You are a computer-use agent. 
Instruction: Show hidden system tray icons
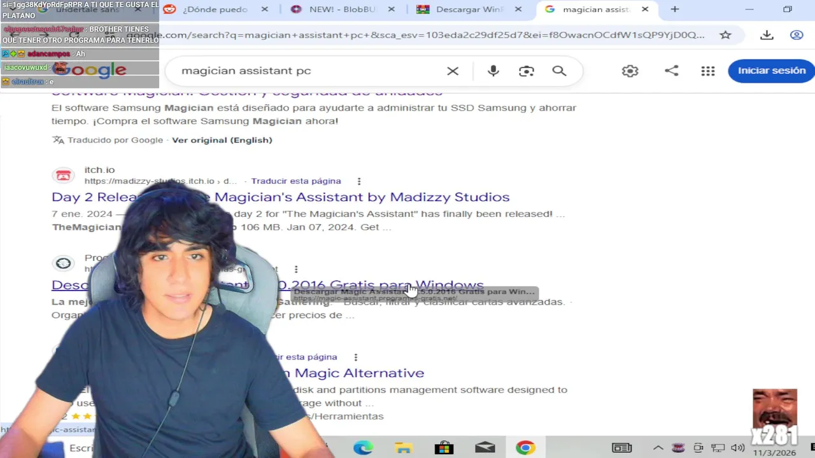(x=658, y=448)
